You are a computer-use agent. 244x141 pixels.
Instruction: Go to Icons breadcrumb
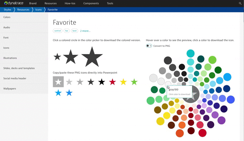tap(38, 10)
